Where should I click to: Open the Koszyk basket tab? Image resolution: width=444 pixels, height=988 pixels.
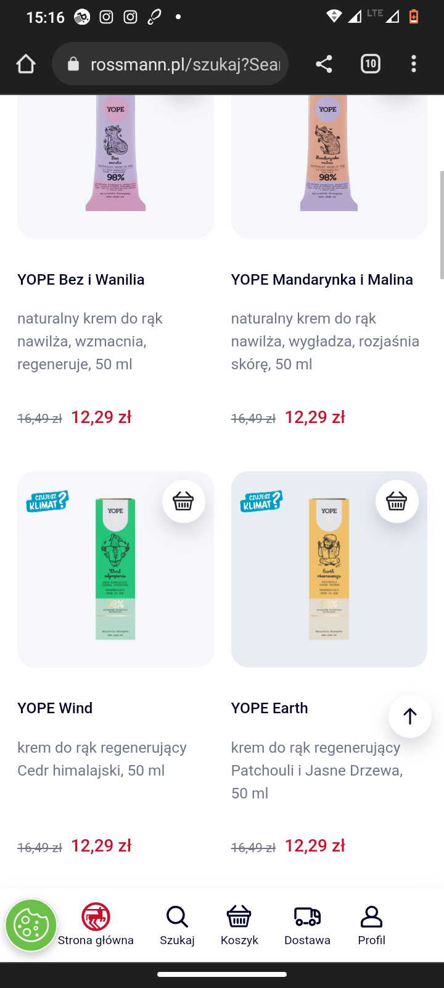pyautogui.click(x=239, y=924)
